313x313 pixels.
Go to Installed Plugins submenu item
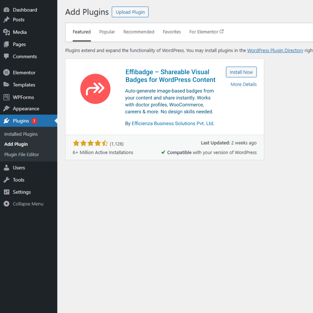[21, 134]
